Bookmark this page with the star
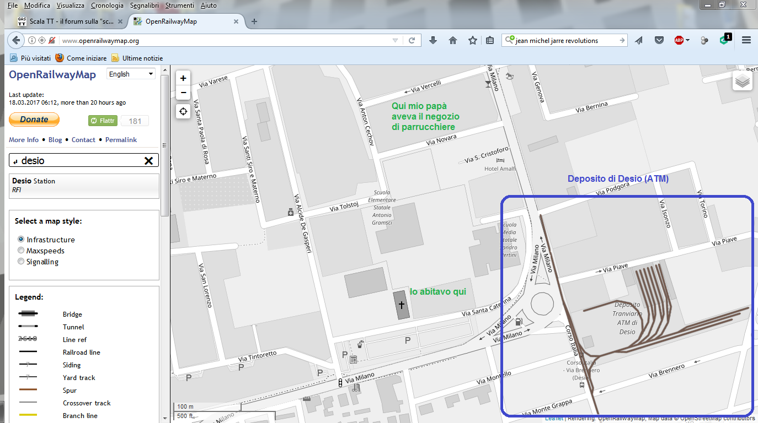This screenshot has height=423, width=758. [472, 40]
